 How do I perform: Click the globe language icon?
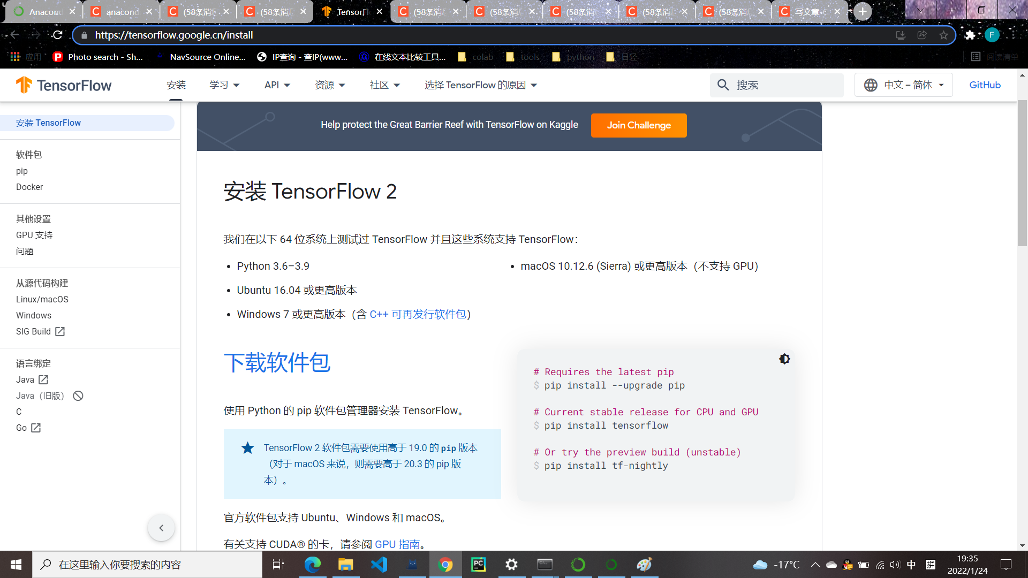(x=871, y=85)
